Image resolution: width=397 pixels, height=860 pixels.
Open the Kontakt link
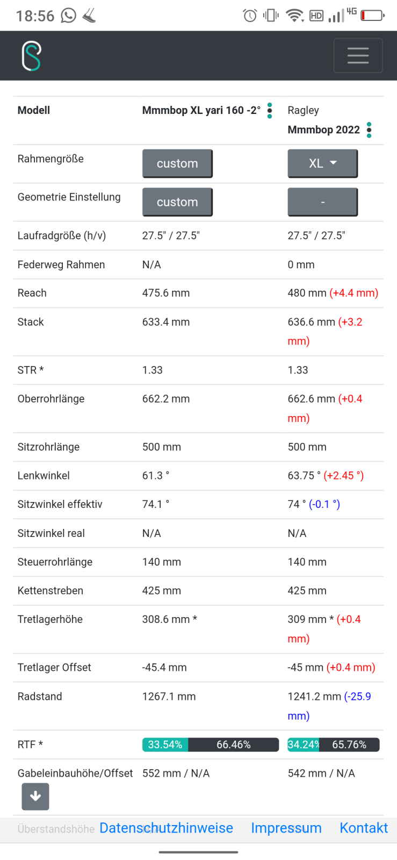pyautogui.click(x=364, y=828)
